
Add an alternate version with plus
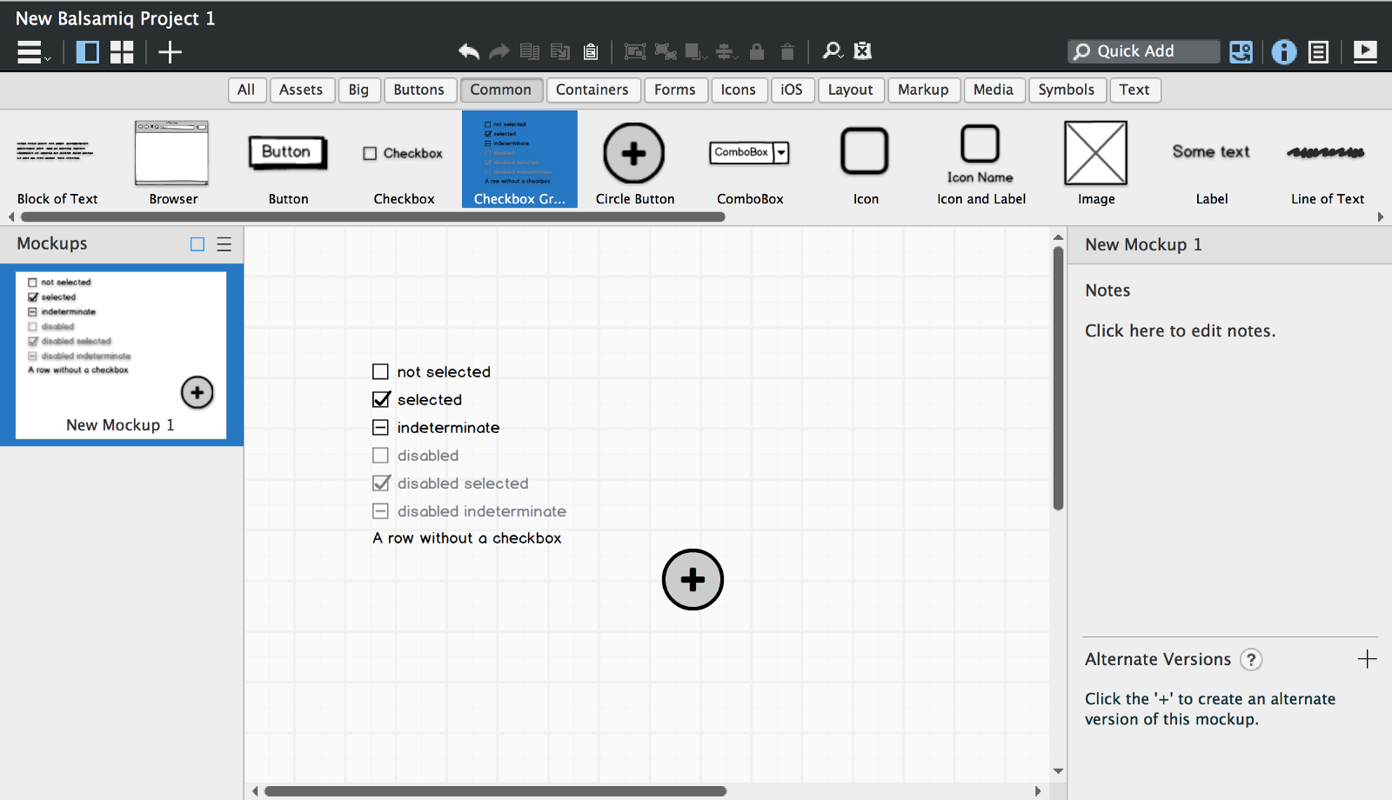tap(1367, 659)
